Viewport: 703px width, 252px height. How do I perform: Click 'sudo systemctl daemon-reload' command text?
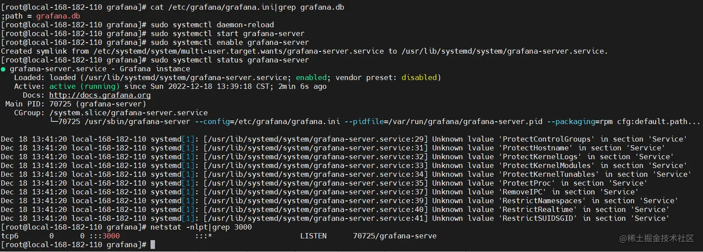click(212, 25)
